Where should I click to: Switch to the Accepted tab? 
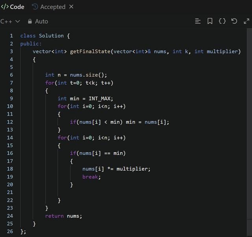click(52, 7)
